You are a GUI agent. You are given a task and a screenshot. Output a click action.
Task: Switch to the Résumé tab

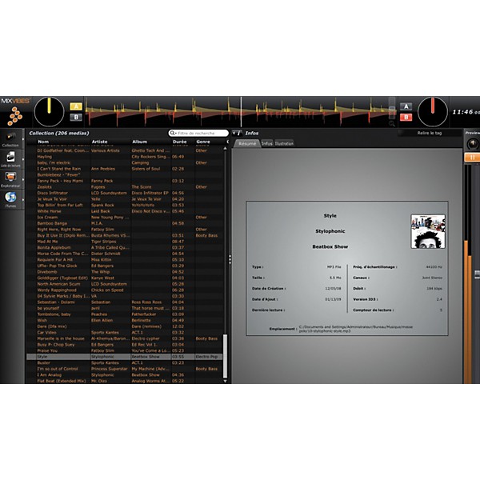pyautogui.click(x=247, y=143)
